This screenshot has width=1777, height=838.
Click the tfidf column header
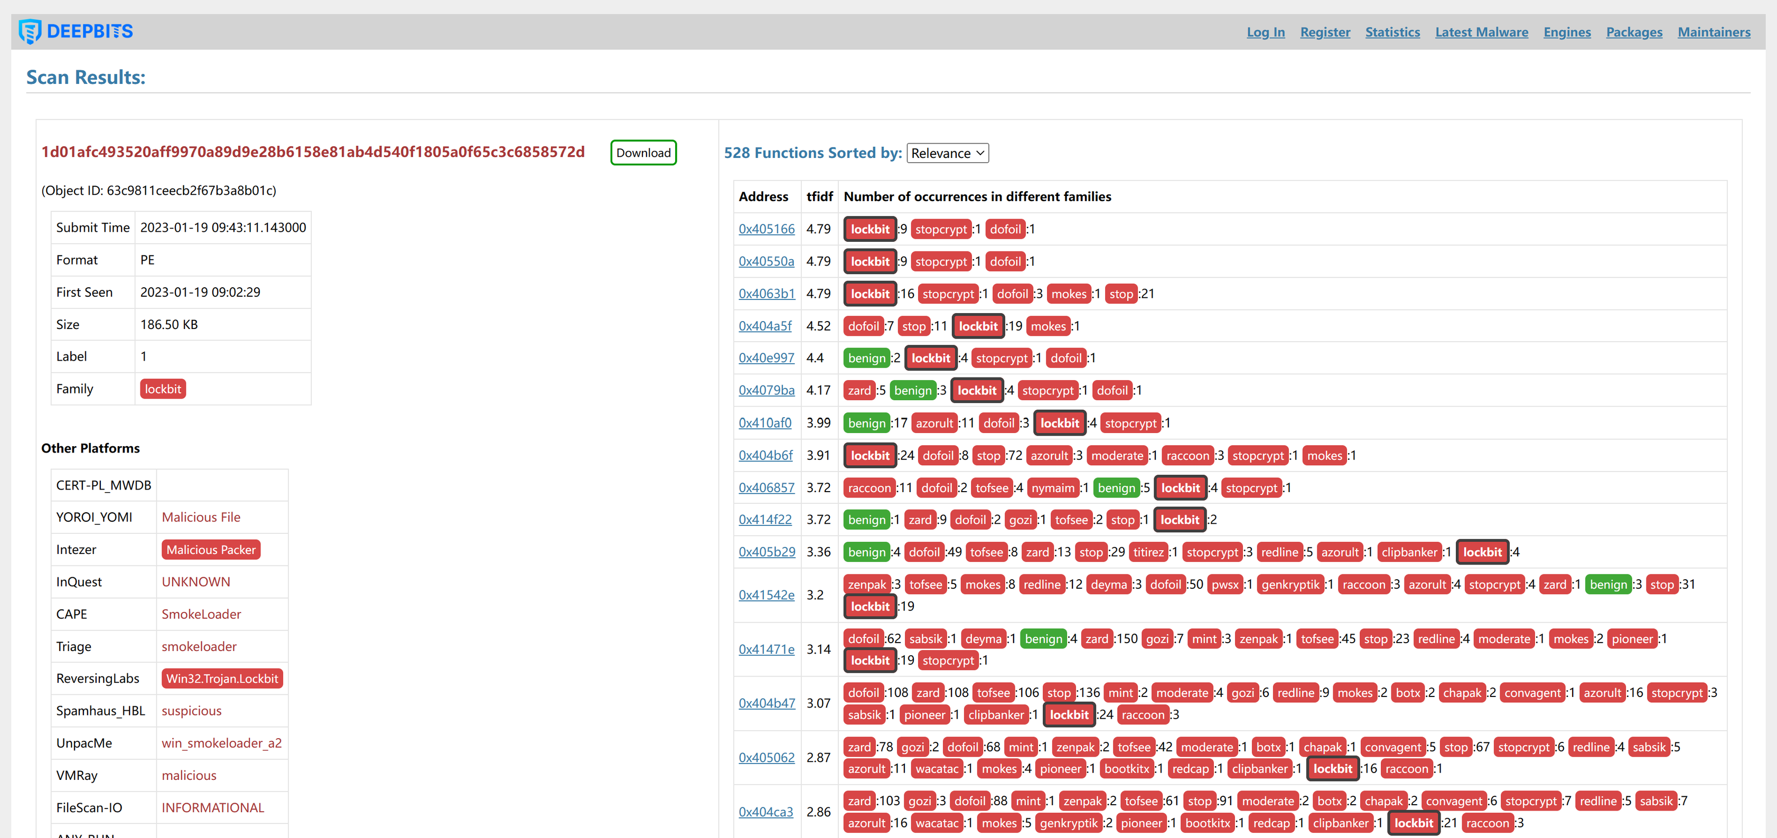pyautogui.click(x=819, y=196)
